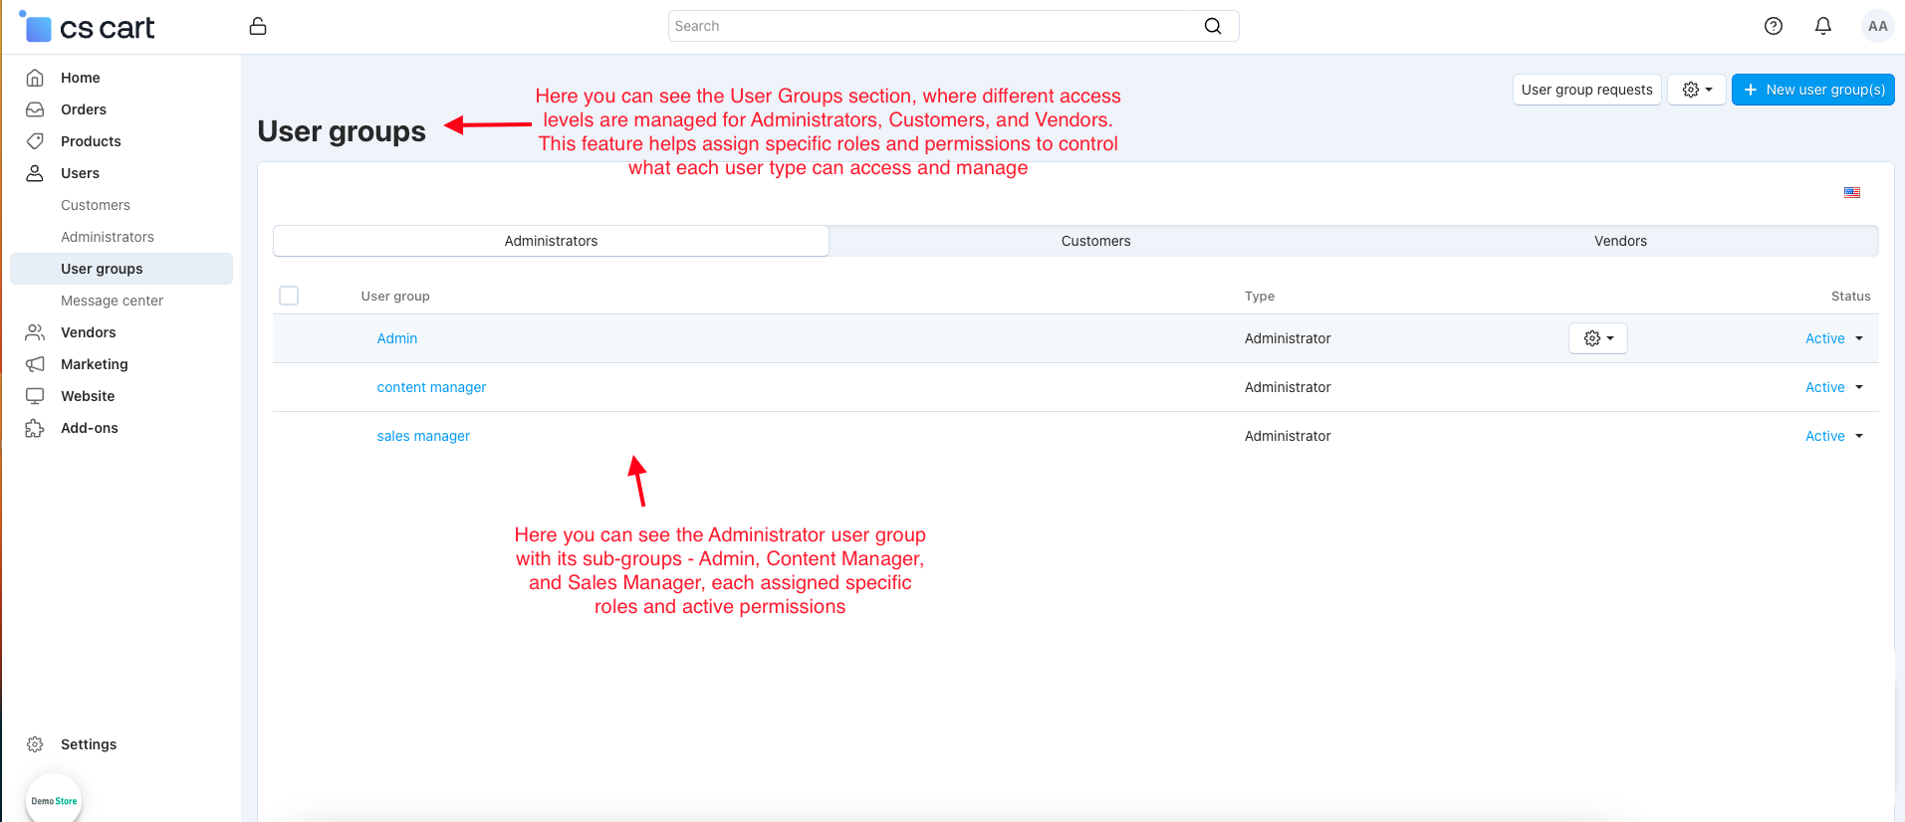Click the AA user avatar
This screenshot has height=822, width=1905.
coord(1877,26)
